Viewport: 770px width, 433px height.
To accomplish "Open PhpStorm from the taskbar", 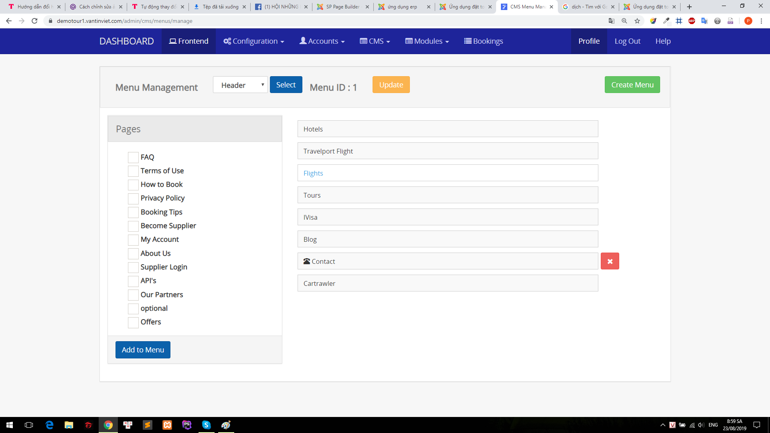I will 187,425.
